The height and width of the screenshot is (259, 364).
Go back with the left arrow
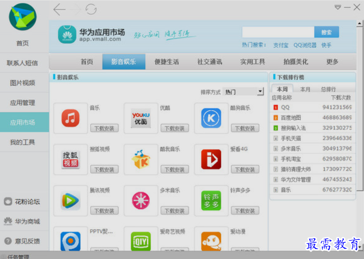[x=59, y=9]
